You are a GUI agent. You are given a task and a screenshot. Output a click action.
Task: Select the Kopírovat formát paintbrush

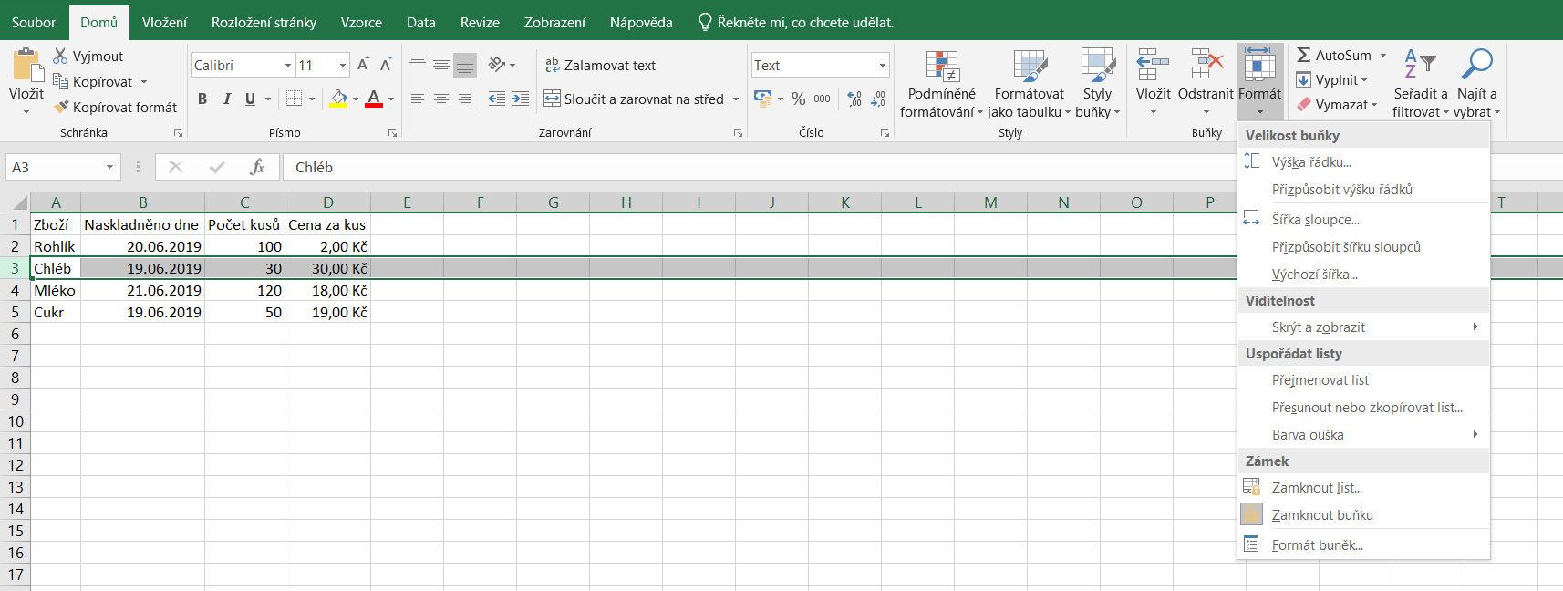point(61,107)
